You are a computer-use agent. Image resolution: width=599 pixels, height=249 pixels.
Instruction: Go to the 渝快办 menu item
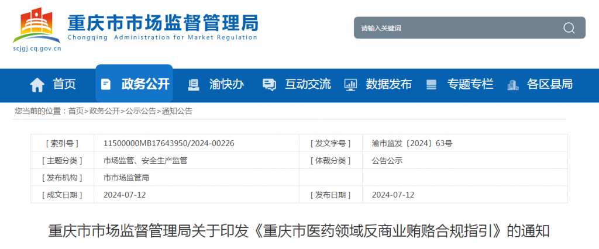click(x=226, y=84)
